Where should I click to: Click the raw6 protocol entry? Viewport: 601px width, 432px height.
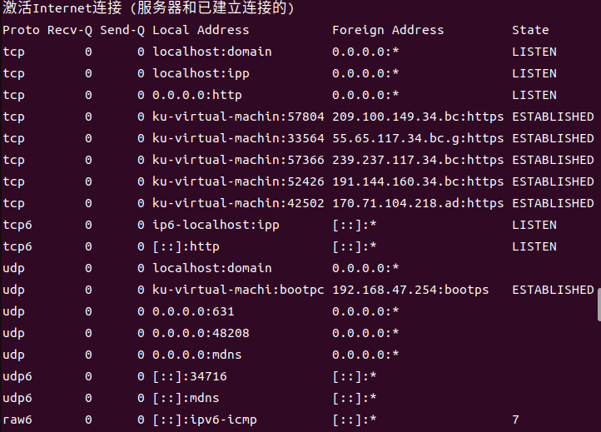point(17,420)
